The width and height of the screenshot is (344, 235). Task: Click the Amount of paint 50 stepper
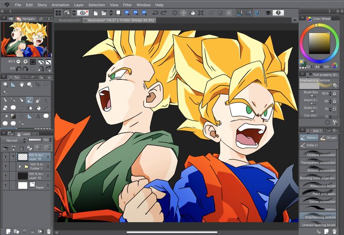point(330,101)
